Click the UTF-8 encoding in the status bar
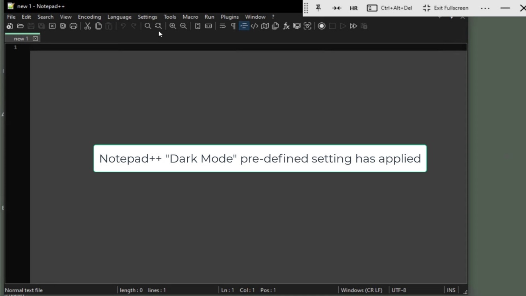Screen dimensions: 526x296 [400, 290]
